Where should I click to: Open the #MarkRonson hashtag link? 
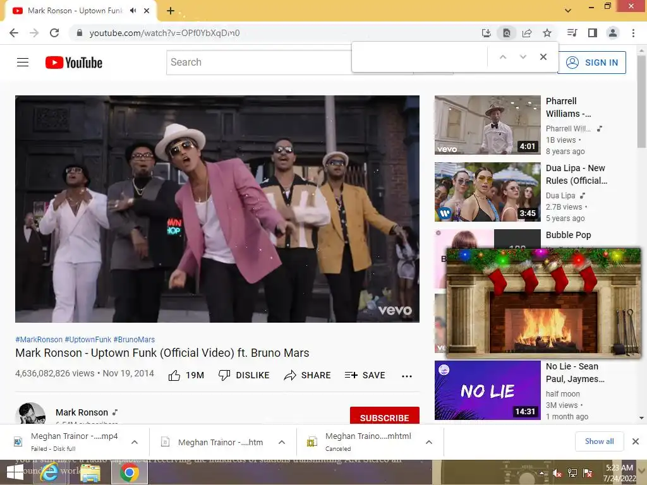click(x=39, y=339)
